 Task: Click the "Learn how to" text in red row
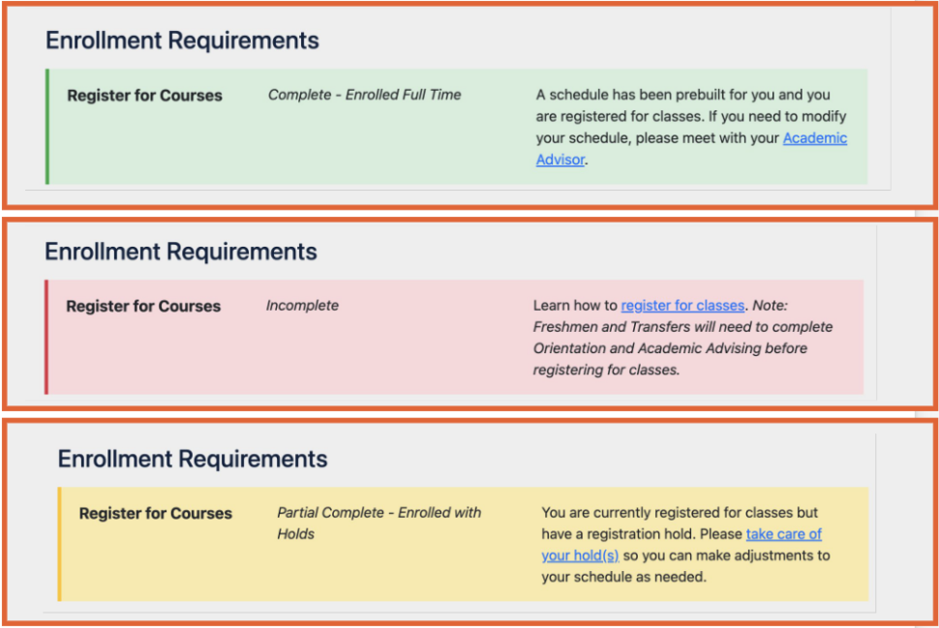click(575, 306)
